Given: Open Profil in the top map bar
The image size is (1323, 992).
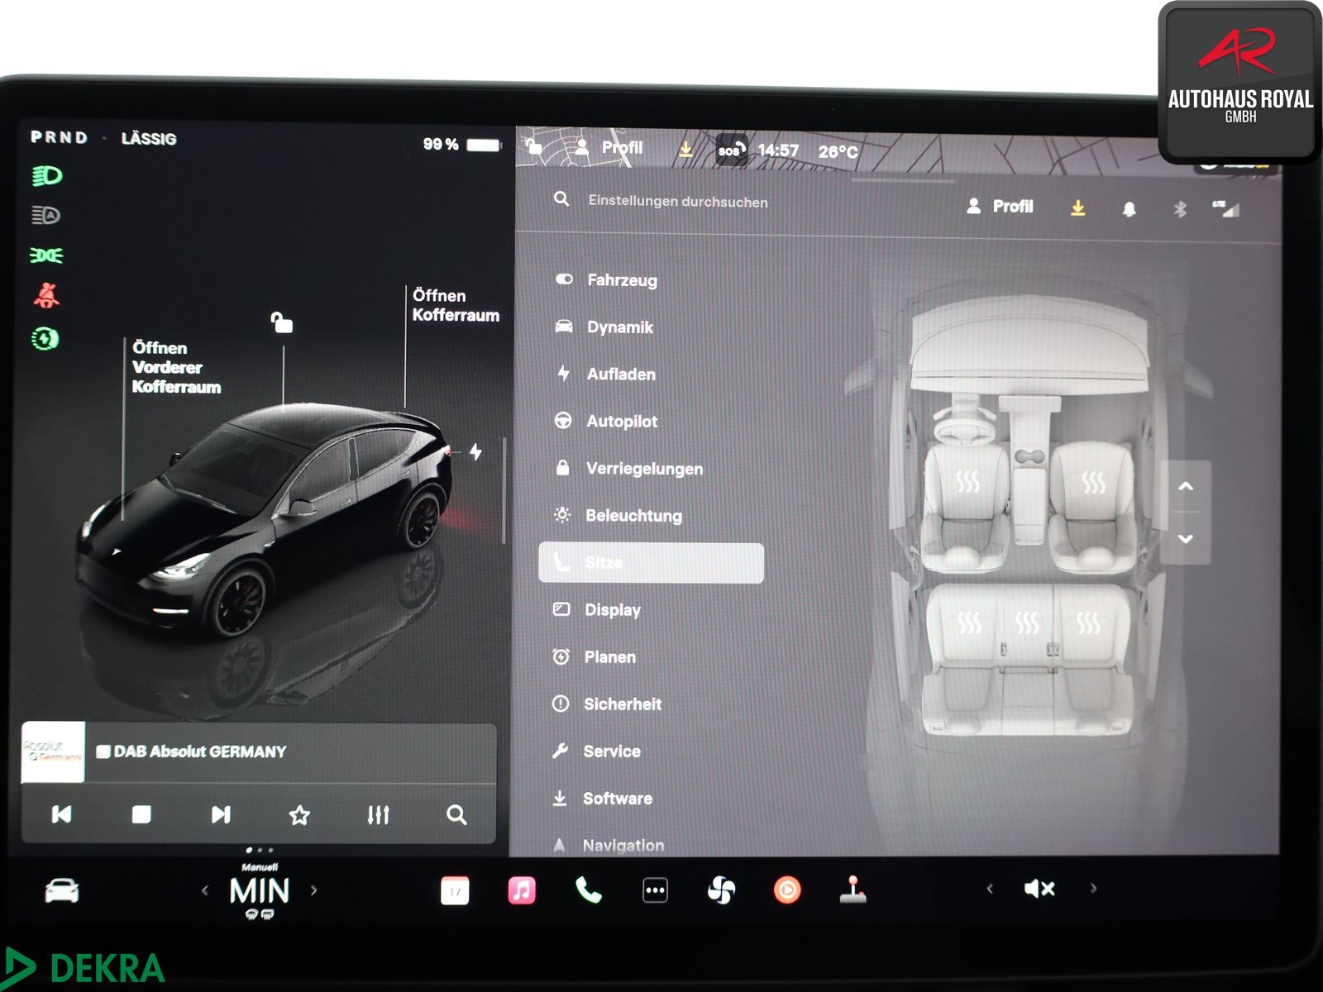Looking at the screenshot, I should 609,148.
